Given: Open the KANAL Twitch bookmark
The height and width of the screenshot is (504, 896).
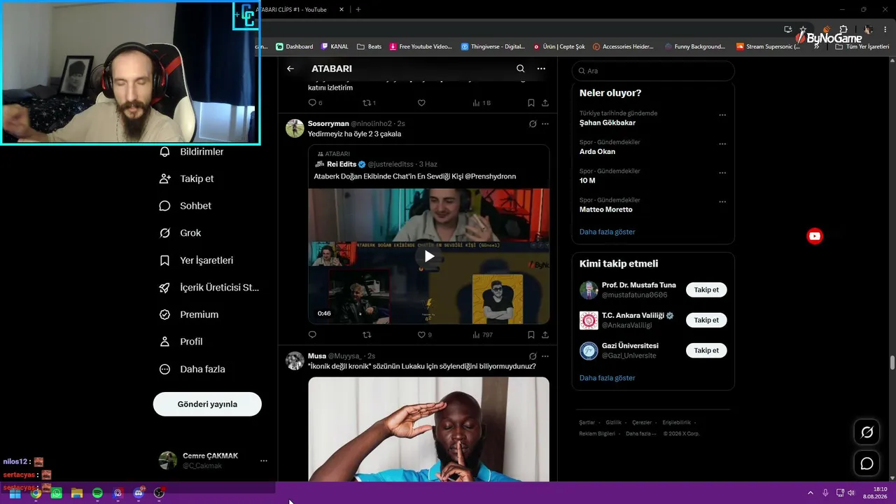Looking at the screenshot, I should tap(335, 47).
